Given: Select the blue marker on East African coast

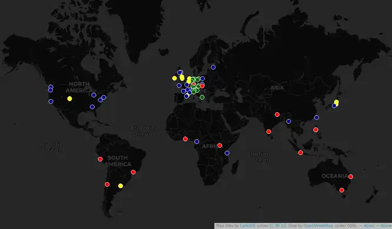Looking at the screenshot, I should tap(227, 153).
